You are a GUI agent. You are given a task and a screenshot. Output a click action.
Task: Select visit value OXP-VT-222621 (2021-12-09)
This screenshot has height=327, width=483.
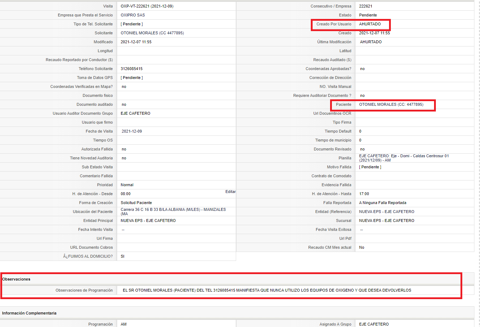click(x=147, y=6)
